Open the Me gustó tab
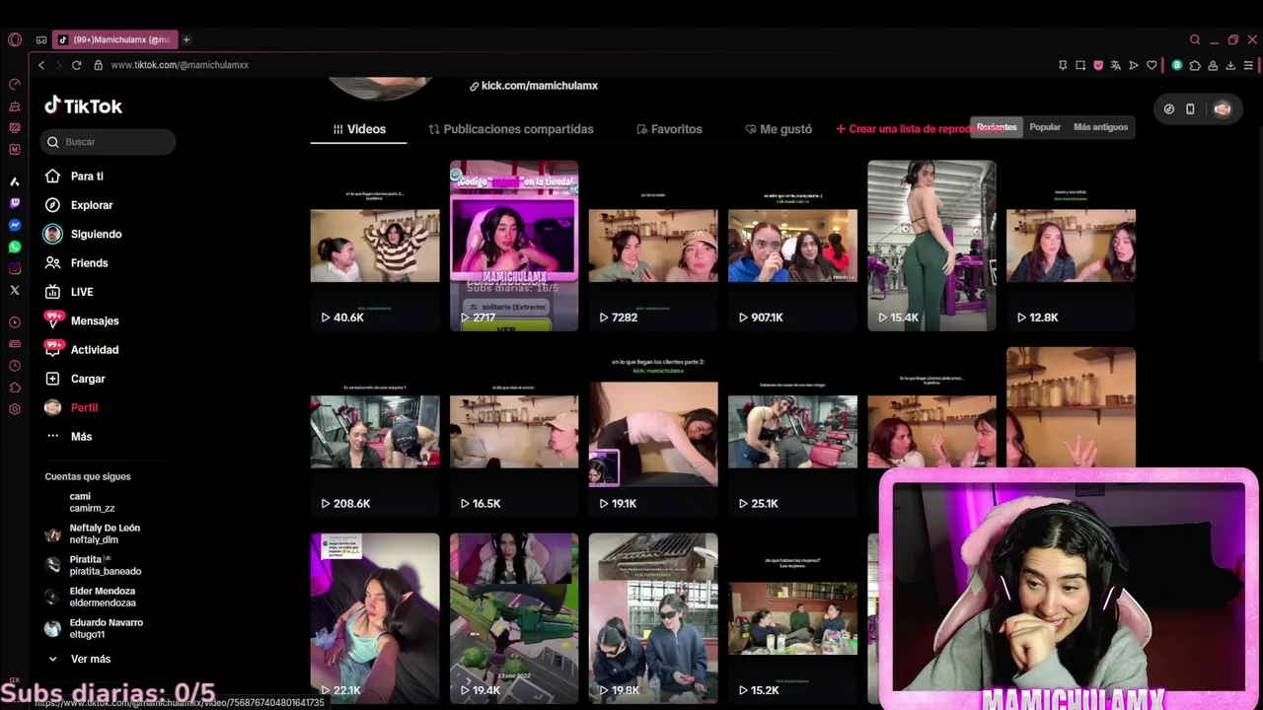Image resolution: width=1263 pixels, height=710 pixels. [779, 129]
